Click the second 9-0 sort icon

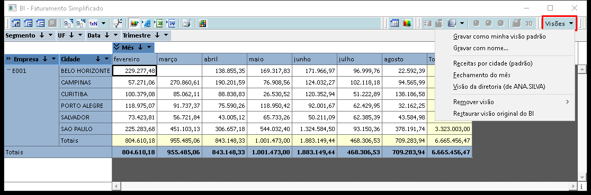(x=80, y=23)
